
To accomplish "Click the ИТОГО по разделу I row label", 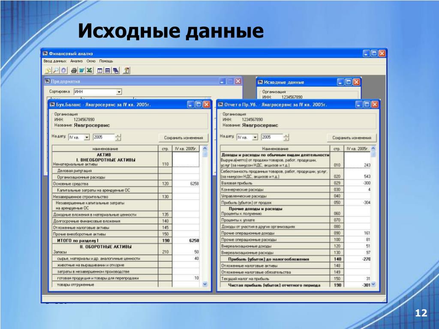I will pyautogui.click(x=78, y=241).
